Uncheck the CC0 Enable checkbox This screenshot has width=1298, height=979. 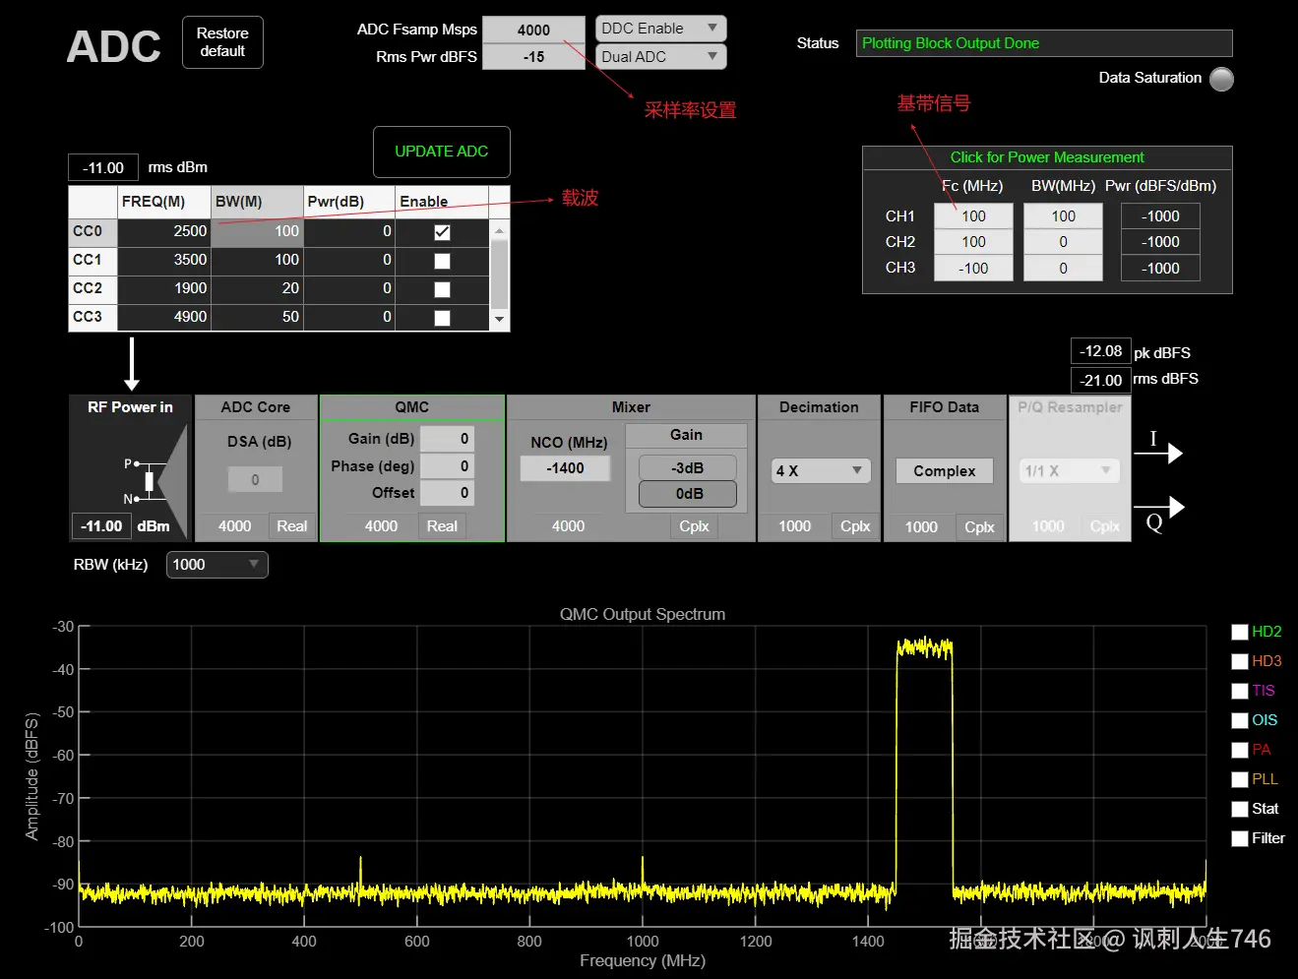point(442,232)
